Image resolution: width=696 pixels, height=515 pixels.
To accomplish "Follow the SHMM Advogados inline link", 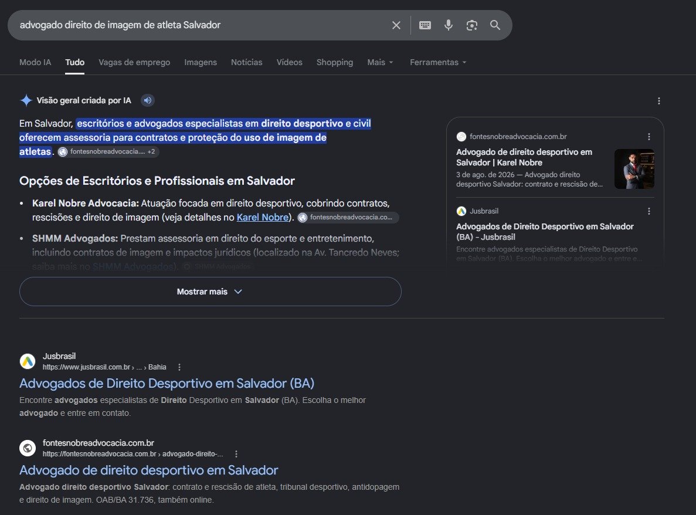I will tap(133, 266).
